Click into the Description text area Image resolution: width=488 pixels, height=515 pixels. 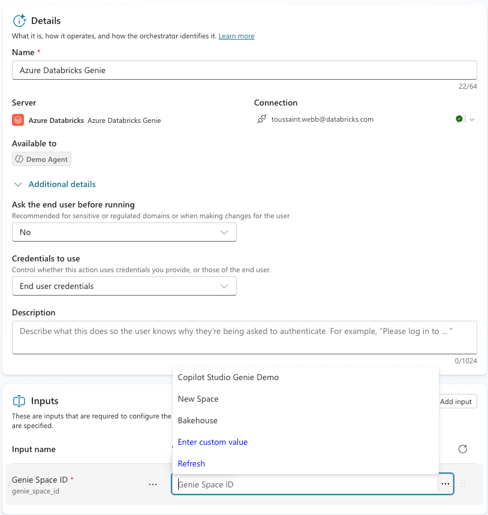pos(244,337)
